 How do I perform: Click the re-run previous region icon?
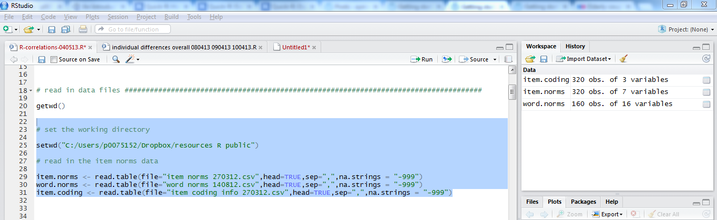pyautogui.click(x=447, y=59)
